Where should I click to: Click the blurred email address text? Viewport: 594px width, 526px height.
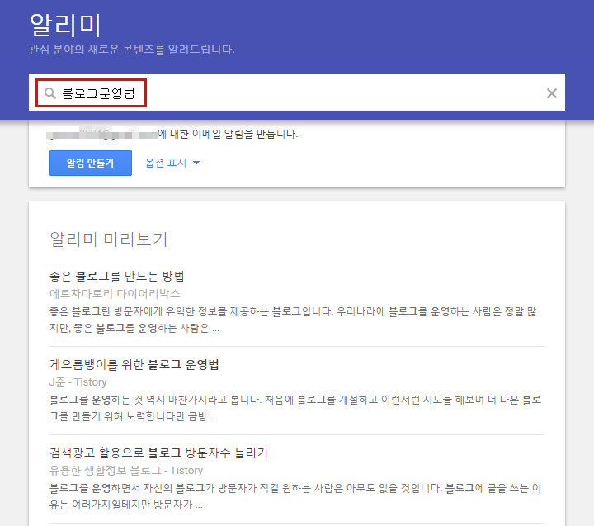click(x=102, y=133)
